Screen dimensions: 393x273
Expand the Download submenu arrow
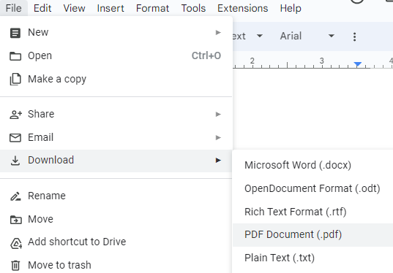218,160
